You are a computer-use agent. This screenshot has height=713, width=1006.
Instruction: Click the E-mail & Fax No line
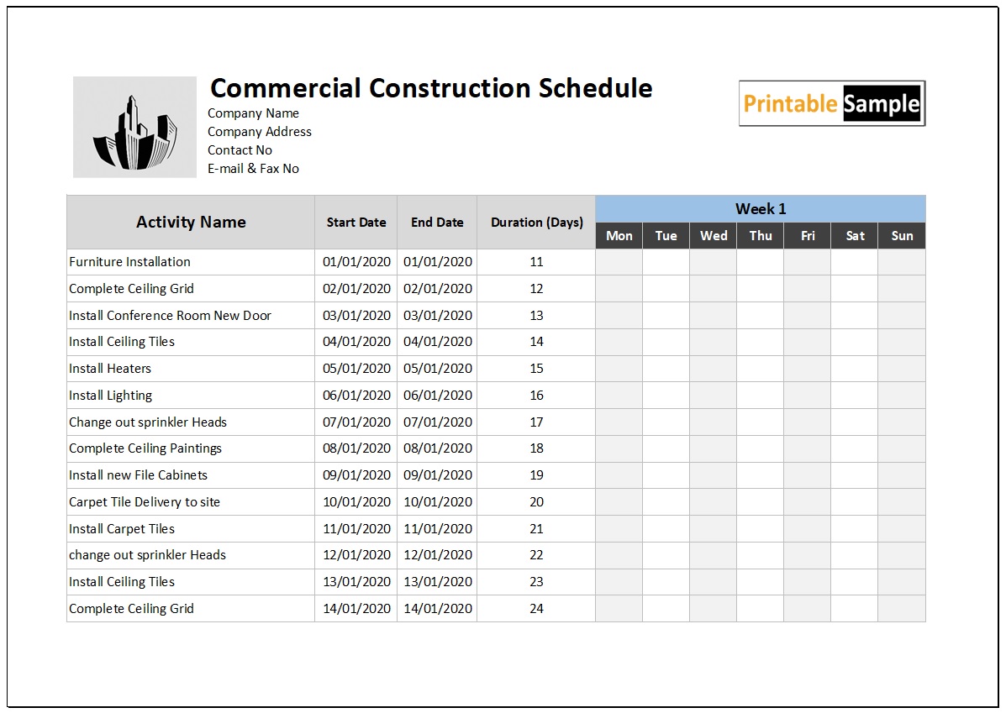tap(253, 169)
